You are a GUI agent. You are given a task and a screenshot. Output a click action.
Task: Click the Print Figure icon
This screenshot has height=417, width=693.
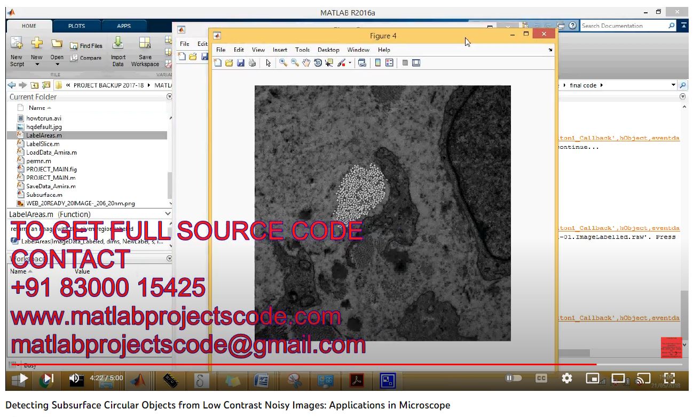[252, 63]
